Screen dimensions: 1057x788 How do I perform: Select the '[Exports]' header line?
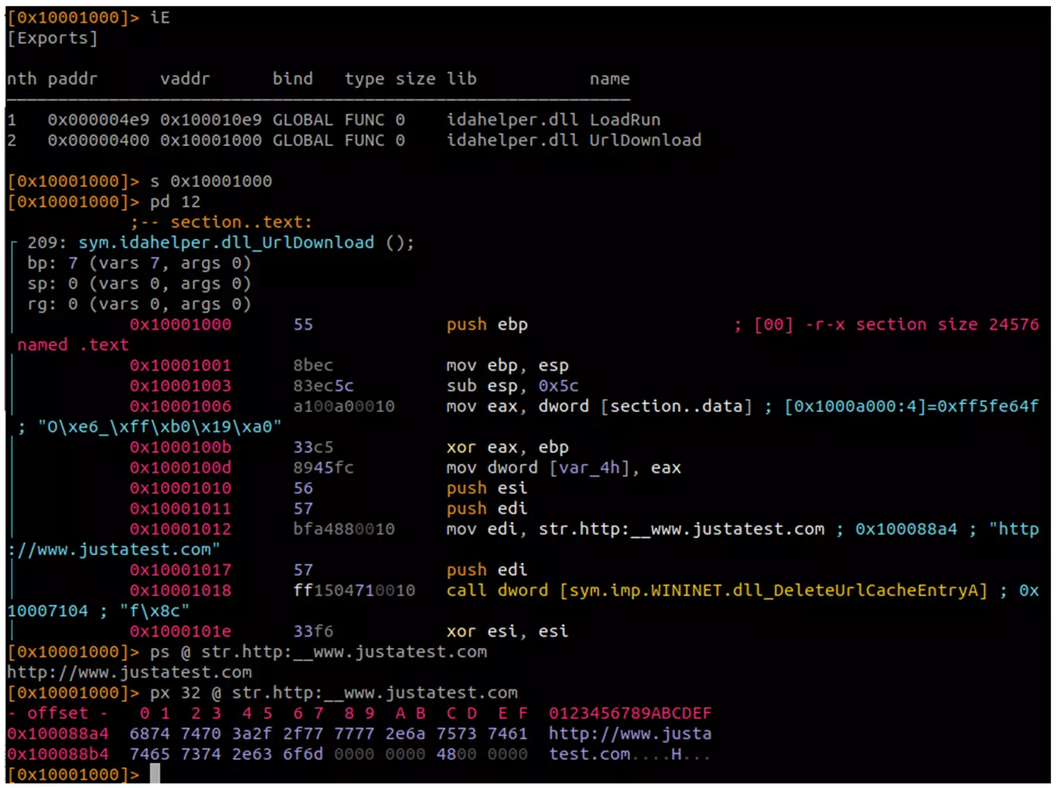point(52,39)
